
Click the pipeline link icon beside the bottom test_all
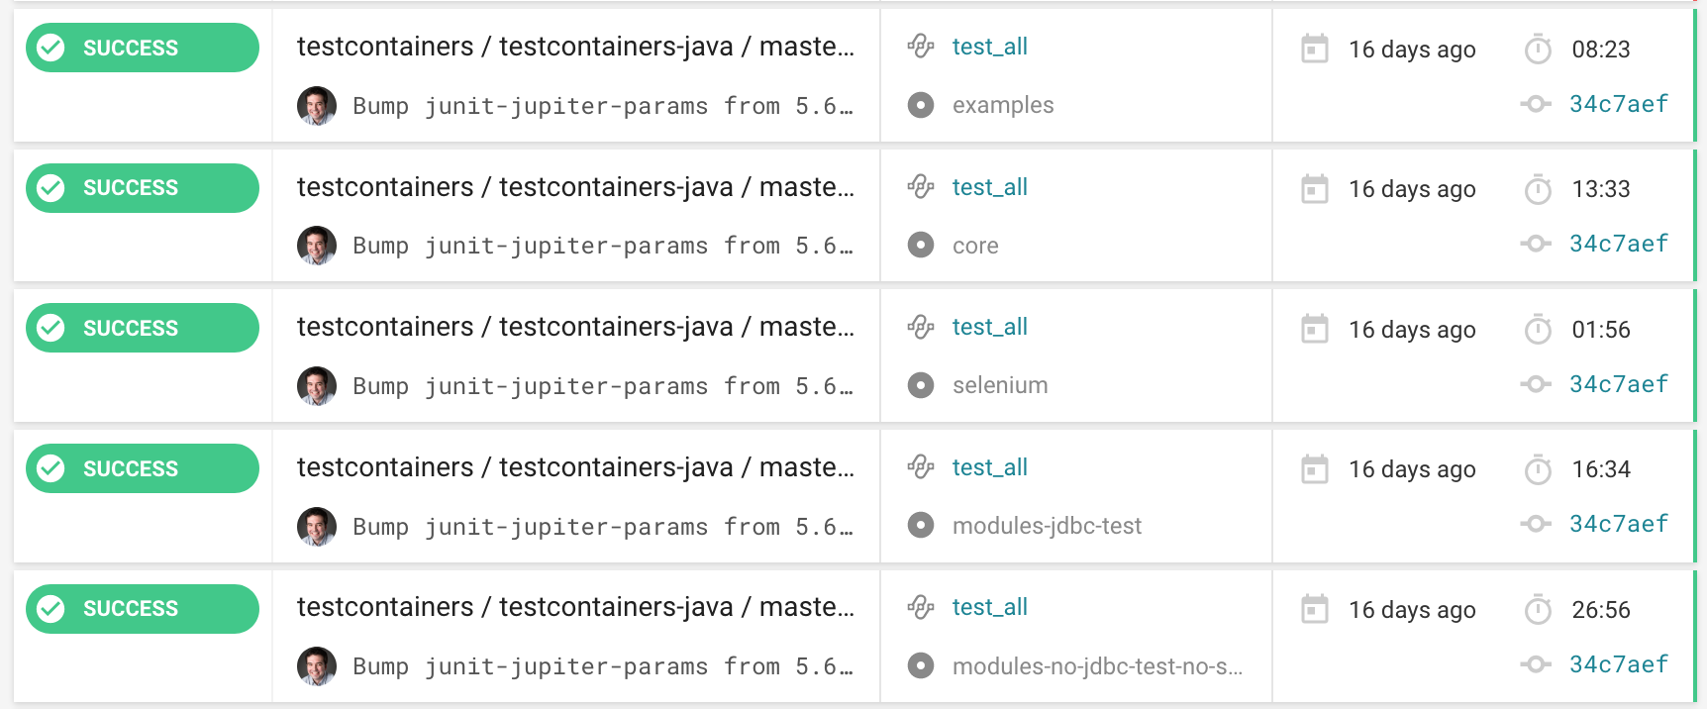point(921,606)
